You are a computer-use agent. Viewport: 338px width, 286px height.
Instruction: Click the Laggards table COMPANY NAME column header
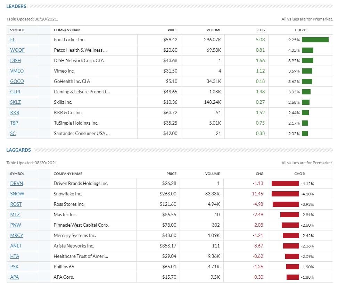tap(68, 174)
